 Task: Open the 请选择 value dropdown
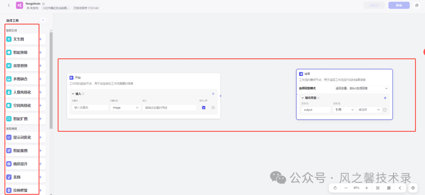click(x=369, y=109)
